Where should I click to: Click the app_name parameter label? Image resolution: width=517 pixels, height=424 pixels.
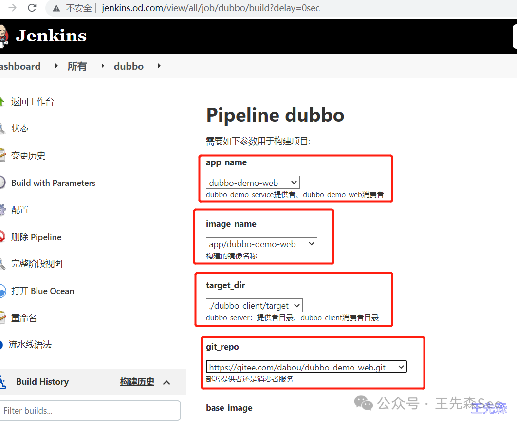[x=226, y=162]
